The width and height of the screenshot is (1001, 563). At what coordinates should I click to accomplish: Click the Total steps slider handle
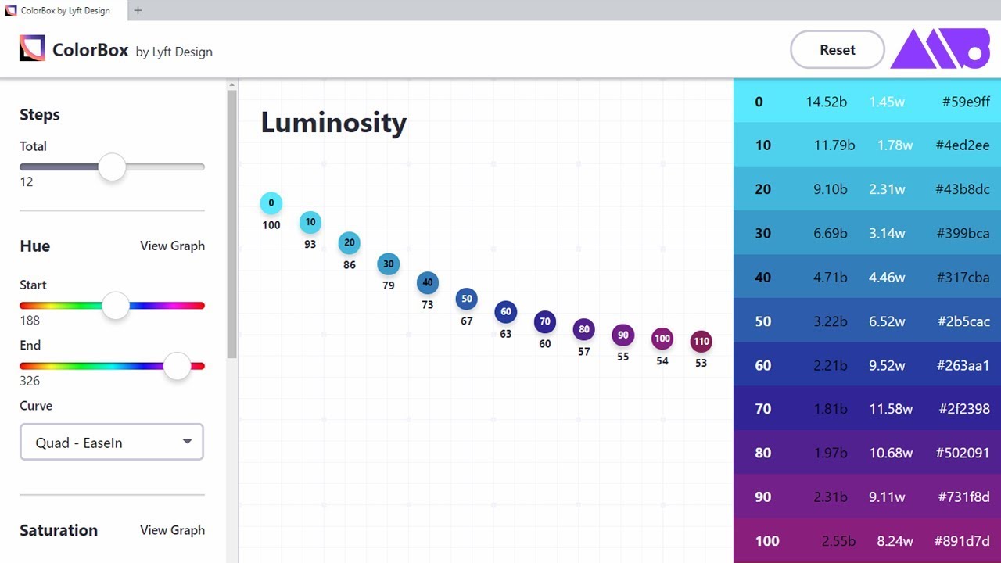coord(112,167)
